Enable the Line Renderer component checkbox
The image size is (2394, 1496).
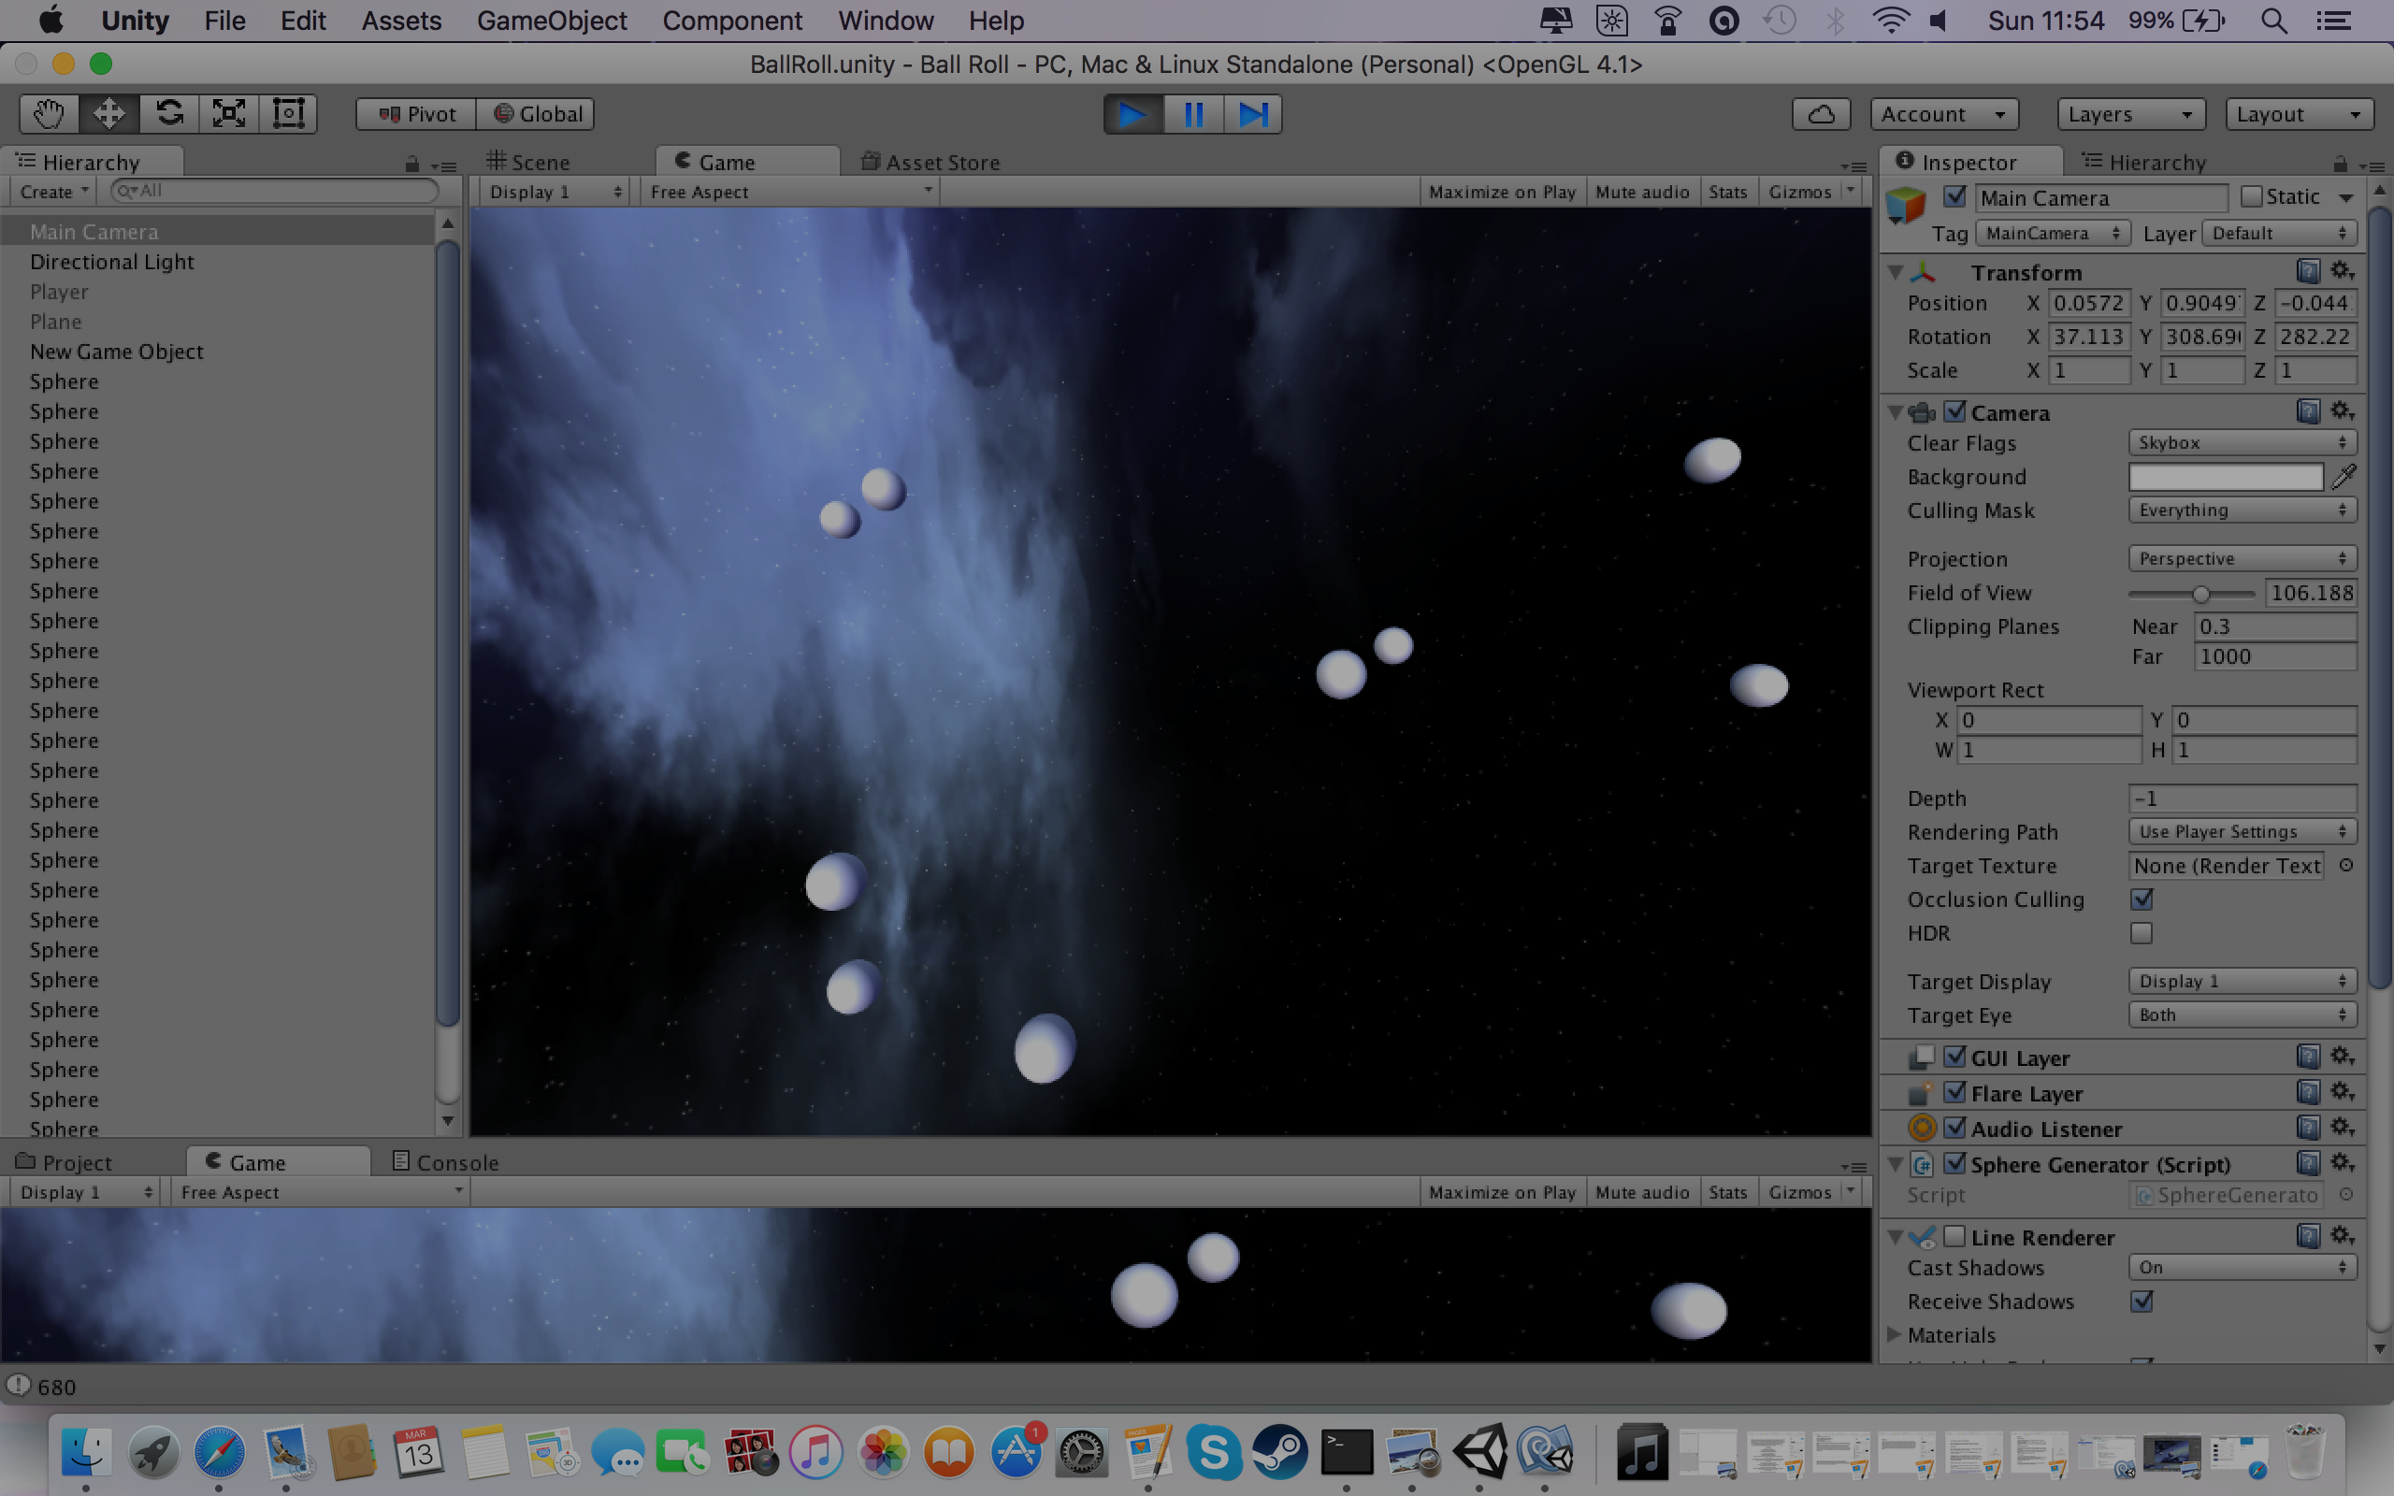1954,1237
